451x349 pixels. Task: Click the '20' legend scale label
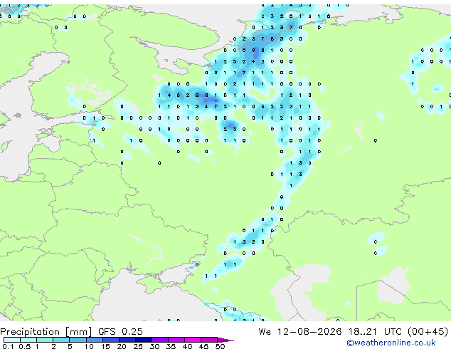click(x=122, y=346)
